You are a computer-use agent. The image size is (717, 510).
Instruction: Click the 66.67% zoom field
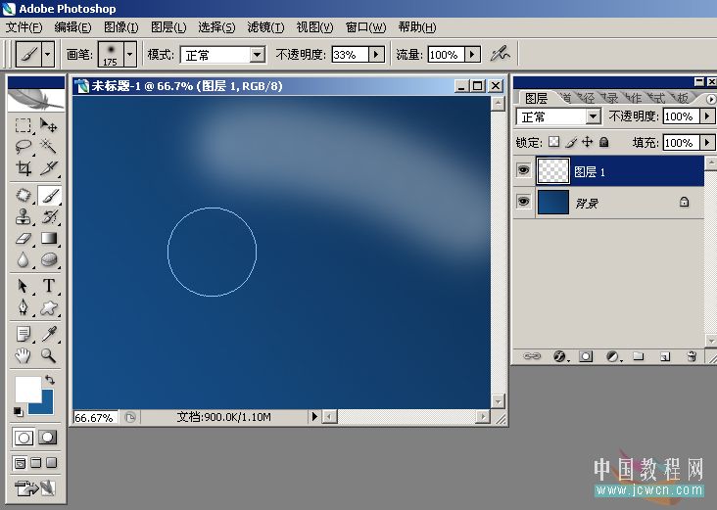[x=96, y=417]
